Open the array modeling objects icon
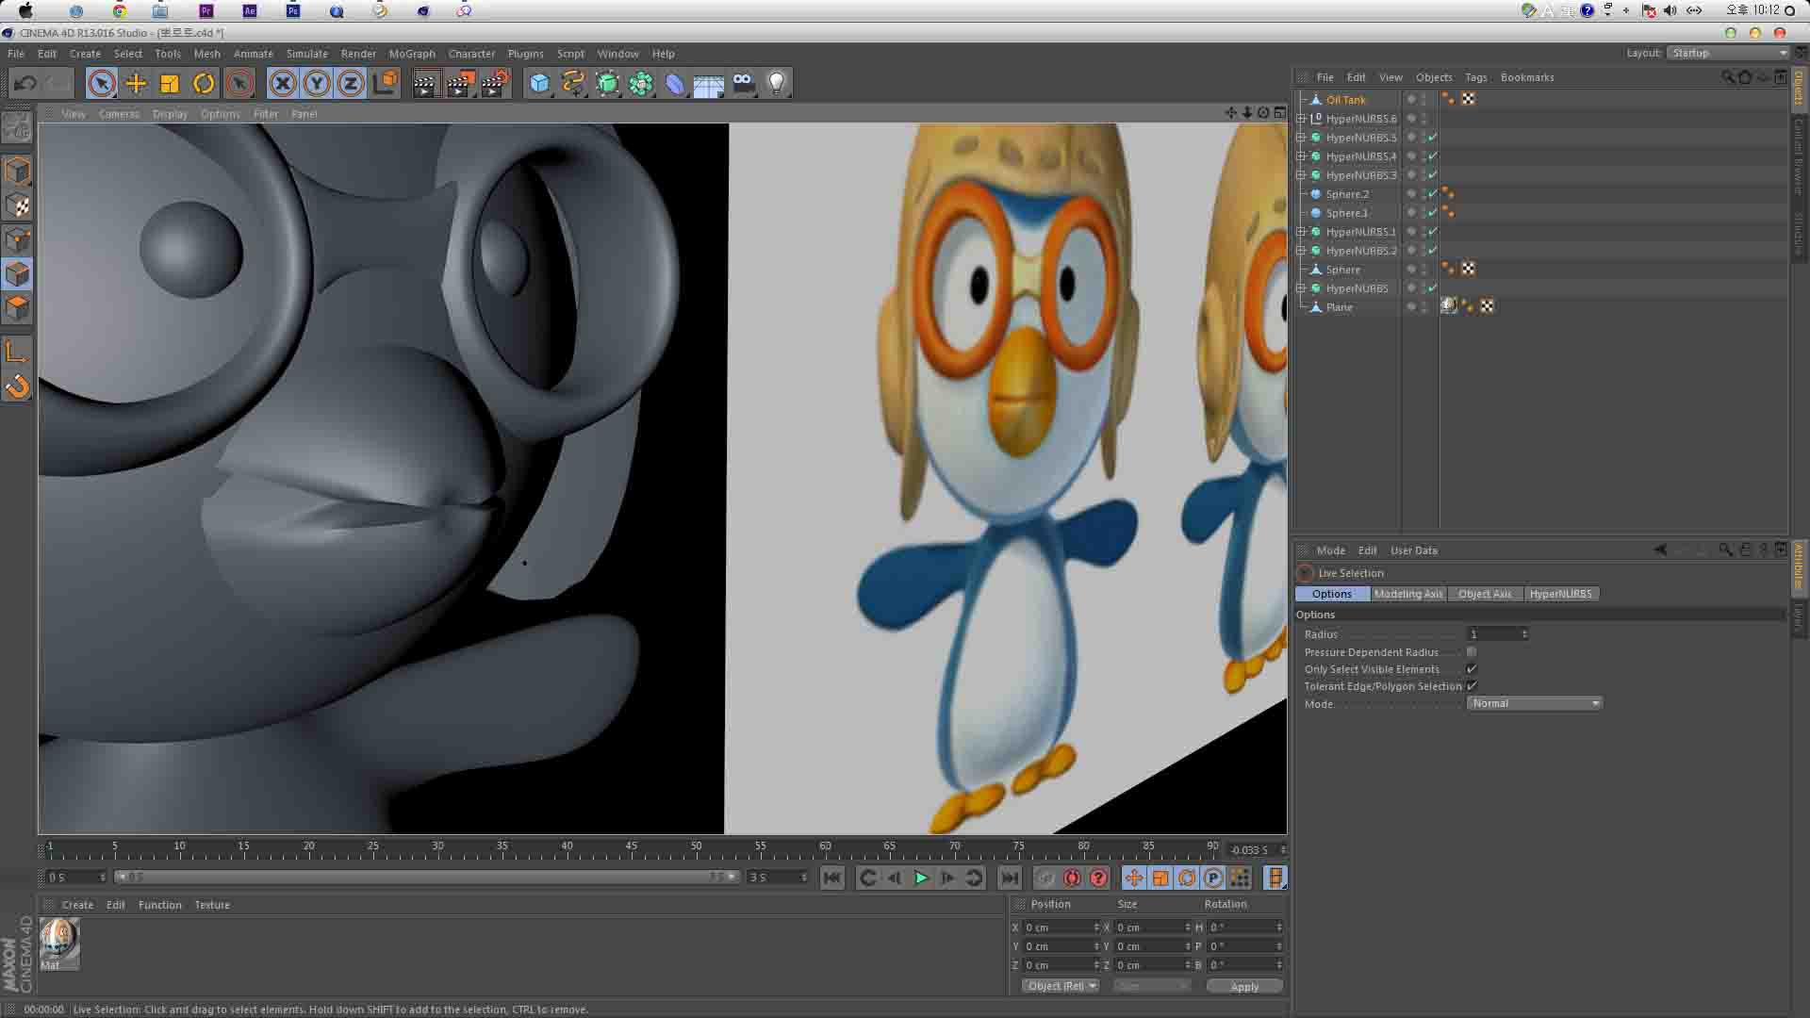The width and height of the screenshot is (1810, 1018). click(x=642, y=84)
